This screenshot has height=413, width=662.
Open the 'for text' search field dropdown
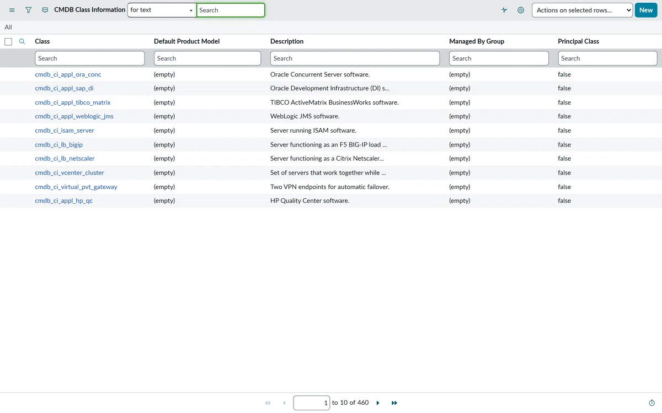coord(162,10)
